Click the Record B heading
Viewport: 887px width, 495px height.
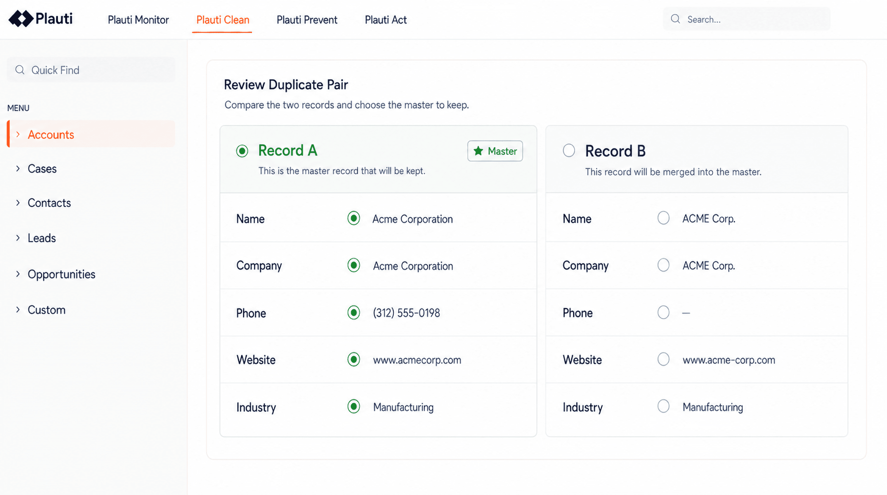click(x=615, y=151)
